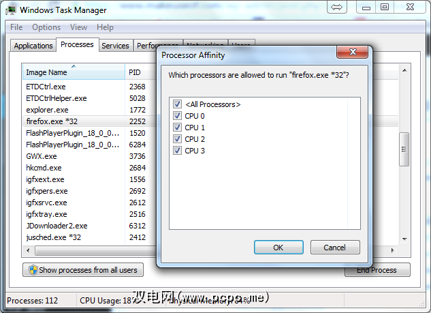Click PID value 6312
The width and height of the screenshot is (431, 313).
click(137, 226)
